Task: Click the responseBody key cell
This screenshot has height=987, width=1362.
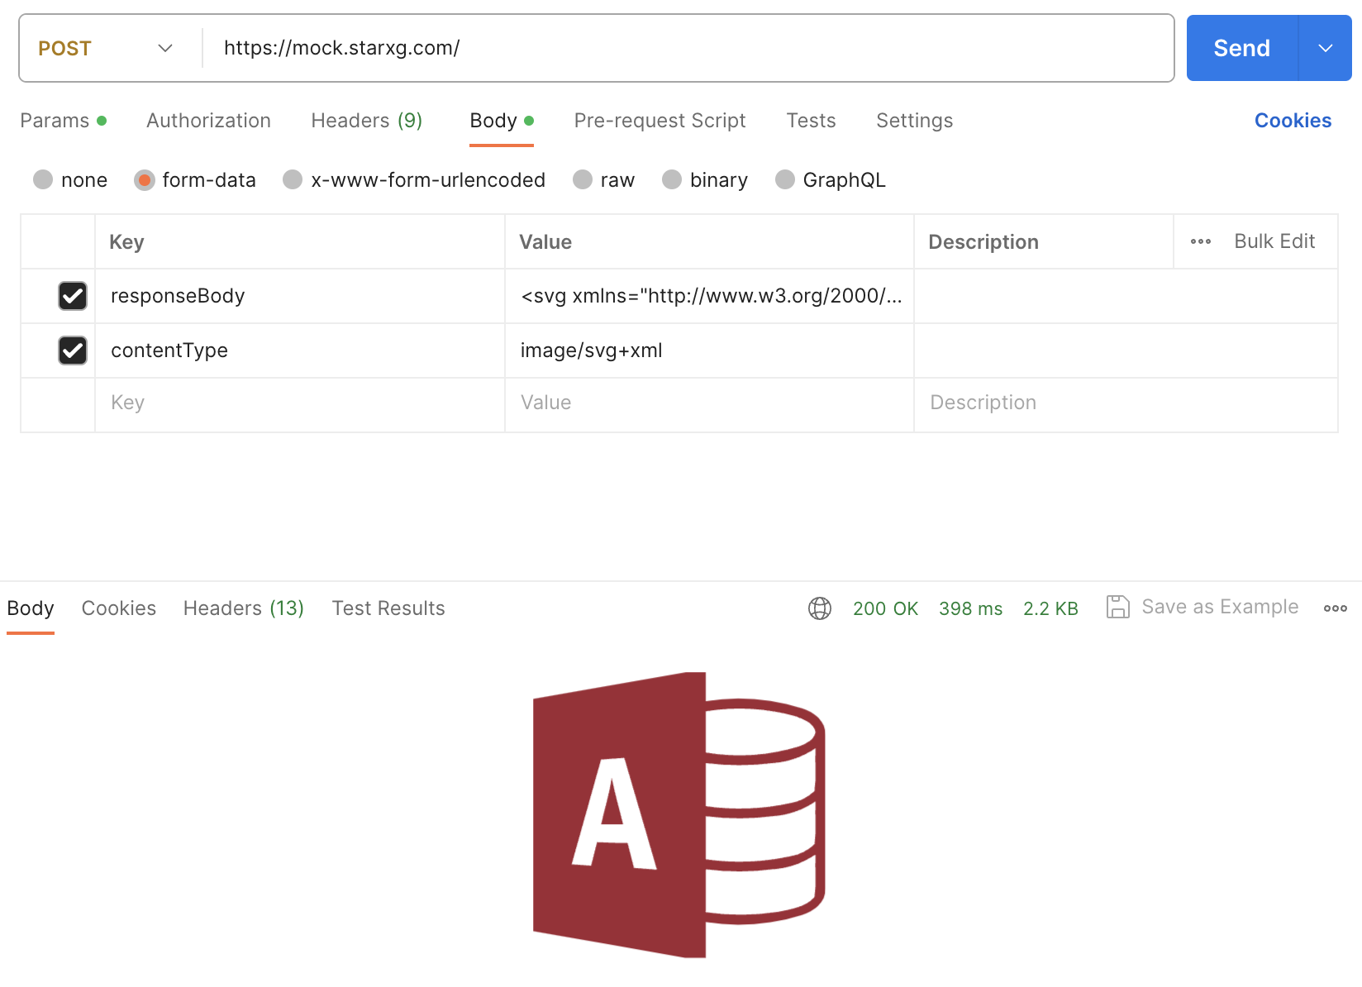Action: [300, 296]
